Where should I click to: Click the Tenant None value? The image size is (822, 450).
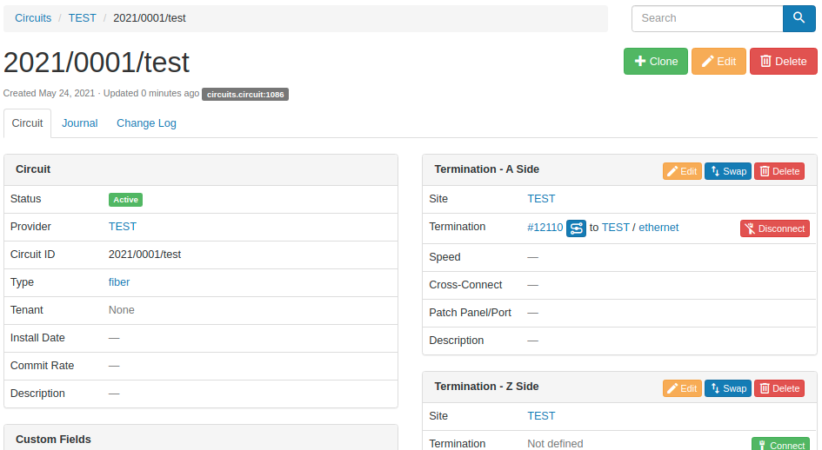(122, 310)
